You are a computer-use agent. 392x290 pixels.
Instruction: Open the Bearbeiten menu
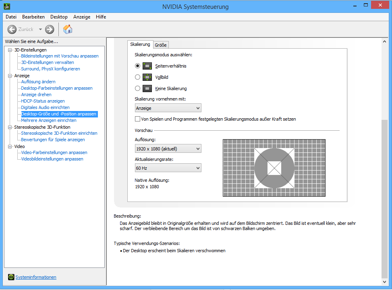tap(33, 17)
